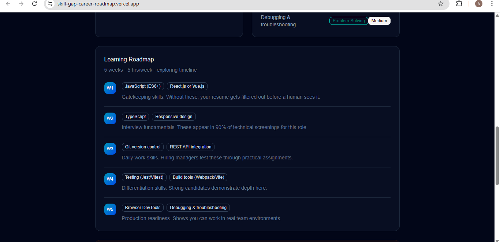Click the JavaScript (ES6+) skill chip
500x242 pixels.
[x=143, y=86]
